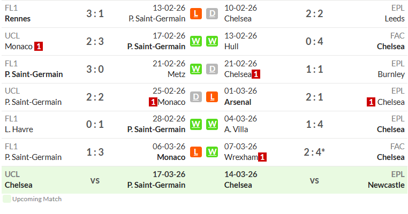
Task: Click the grey D badge for PSG-Monaco 25-02-26
Action: (x=195, y=97)
